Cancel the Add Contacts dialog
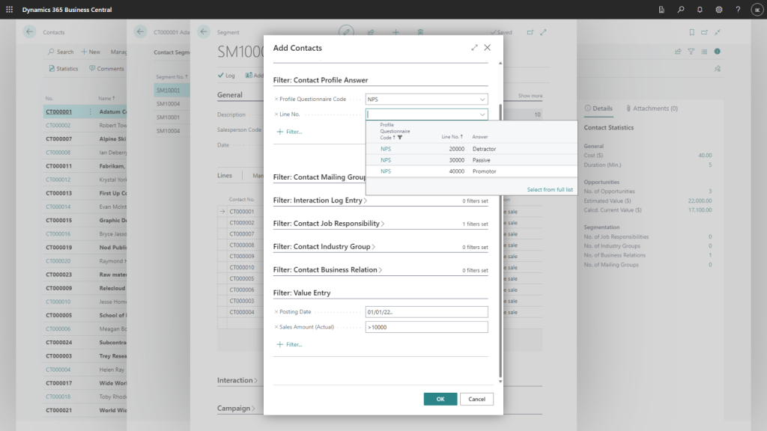Viewport: 767px width, 431px height. coord(476,400)
